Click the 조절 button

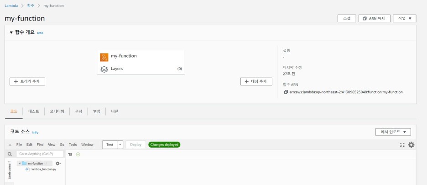[x=347, y=19]
